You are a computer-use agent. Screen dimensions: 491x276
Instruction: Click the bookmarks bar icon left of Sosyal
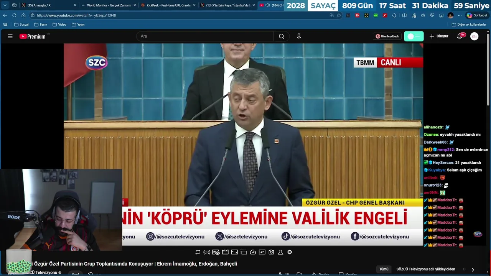click(x=5, y=25)
